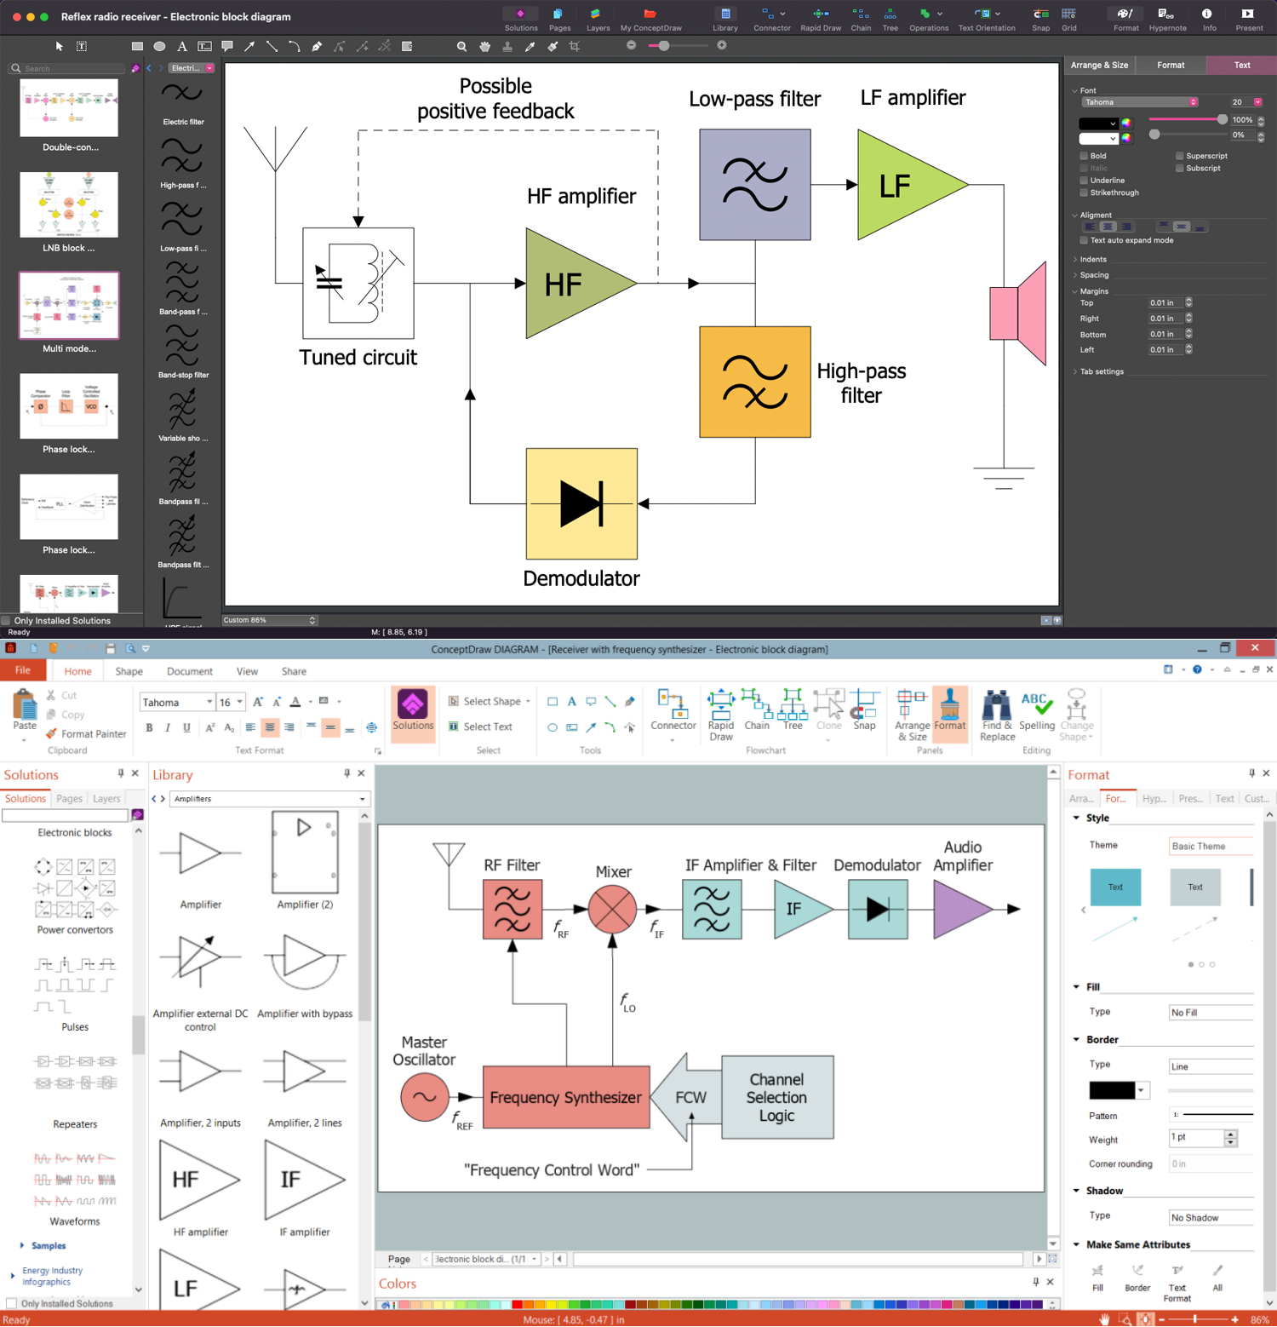
Task: Enable the Strikethrough checkbox
Action: [x=1084, y=192]
